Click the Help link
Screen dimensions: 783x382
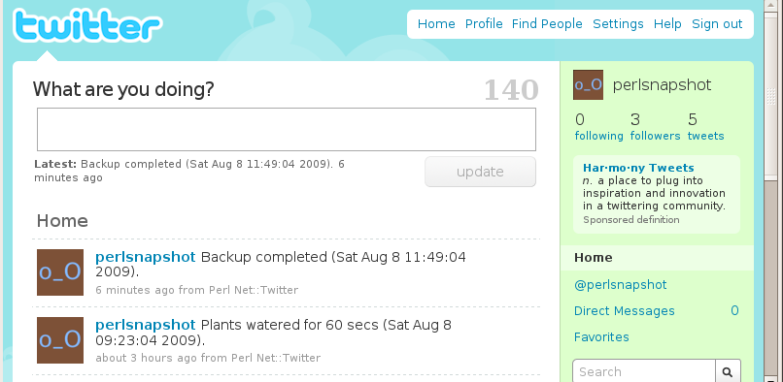tap(667, 24)
